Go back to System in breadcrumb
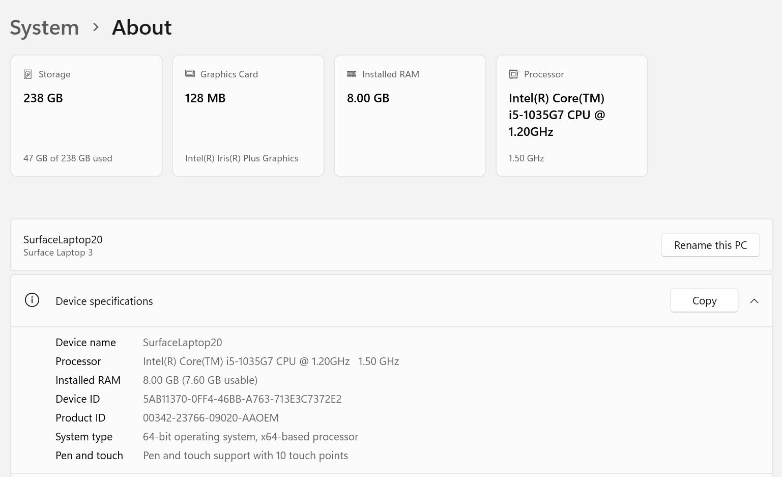This screenshot has width=782, height=477. click(x=44, y=27)
